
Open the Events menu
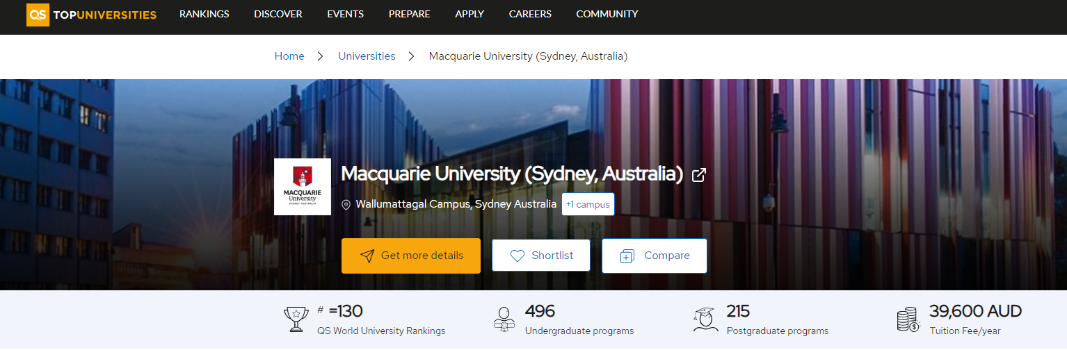click(346, 14)
